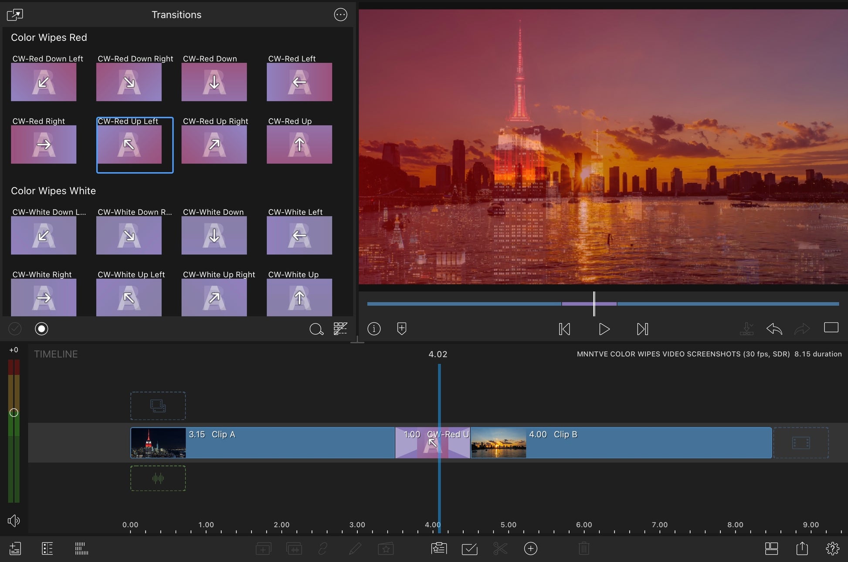Show clip info with the info icon
848x562 pixels.
(374, 329)
